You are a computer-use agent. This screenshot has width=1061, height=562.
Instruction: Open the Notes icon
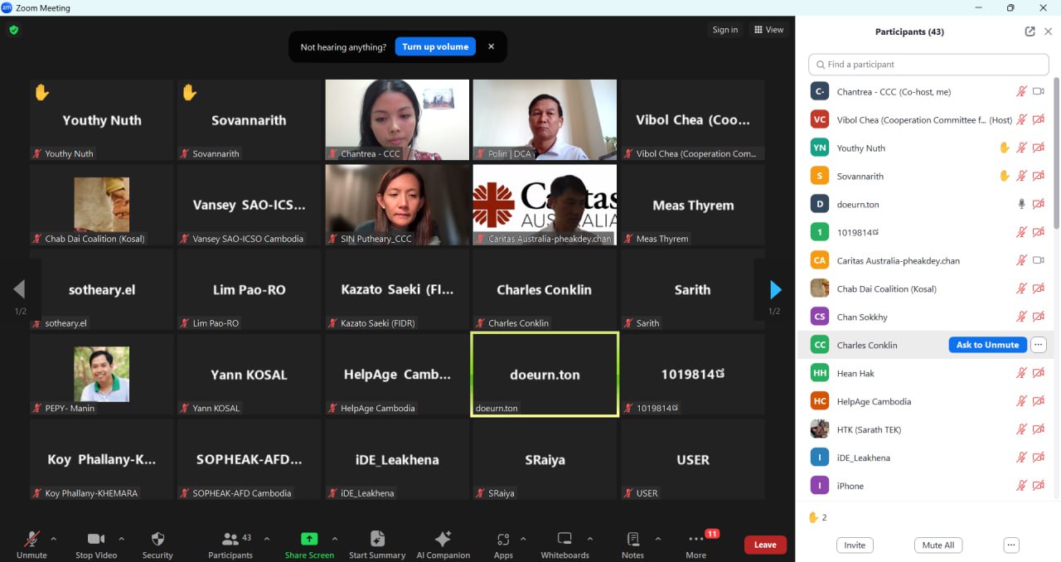pyautogui.click(x=632, y=540)
